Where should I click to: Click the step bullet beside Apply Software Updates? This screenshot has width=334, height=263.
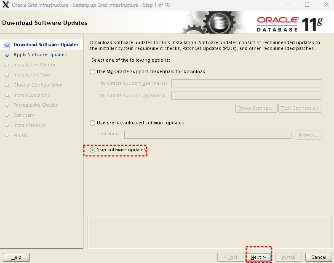7,55
